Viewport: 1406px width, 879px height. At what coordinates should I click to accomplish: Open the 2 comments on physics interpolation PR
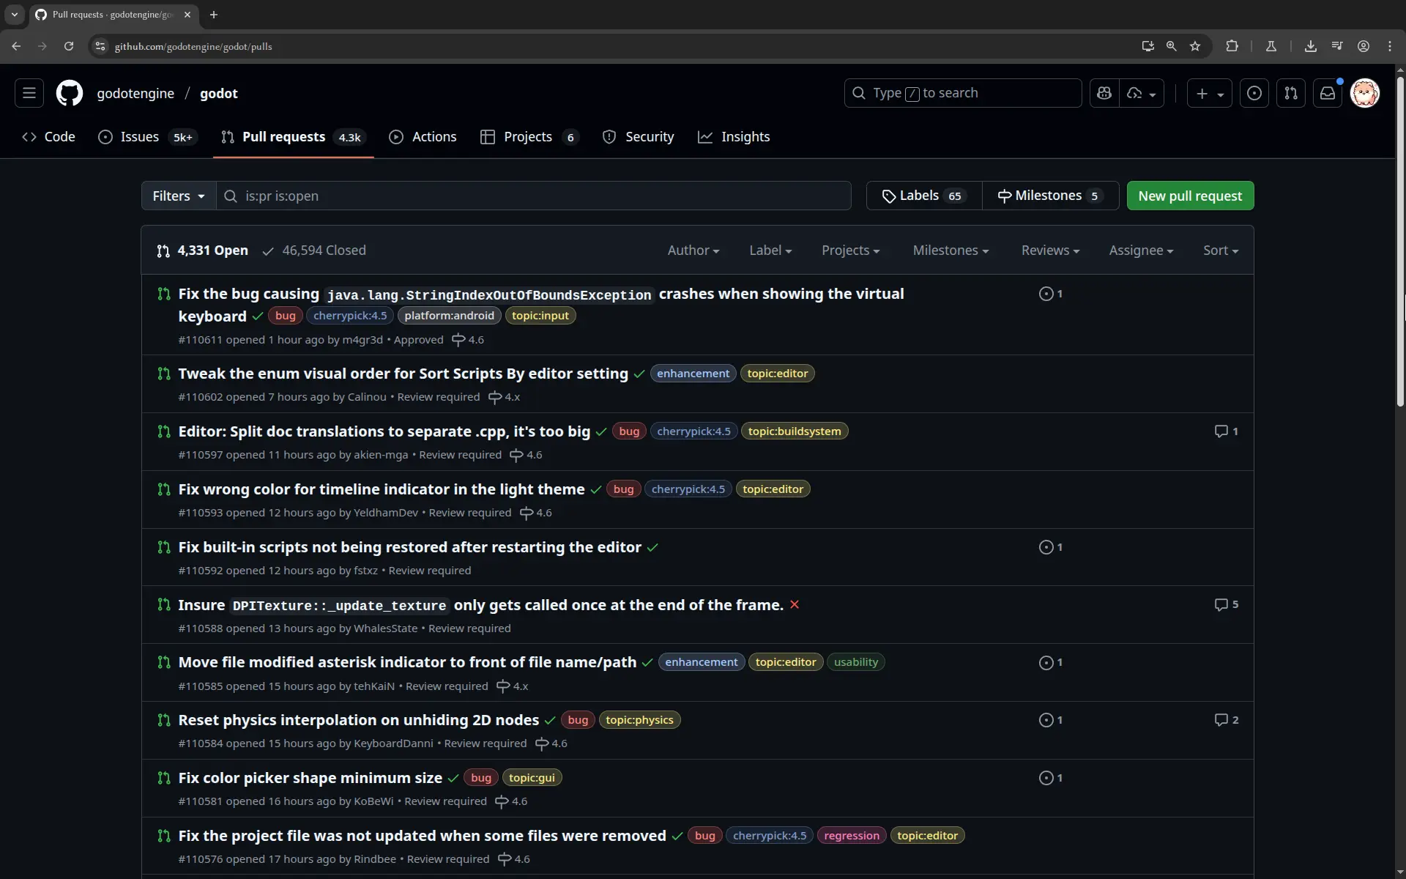(x=1227, y=720)
